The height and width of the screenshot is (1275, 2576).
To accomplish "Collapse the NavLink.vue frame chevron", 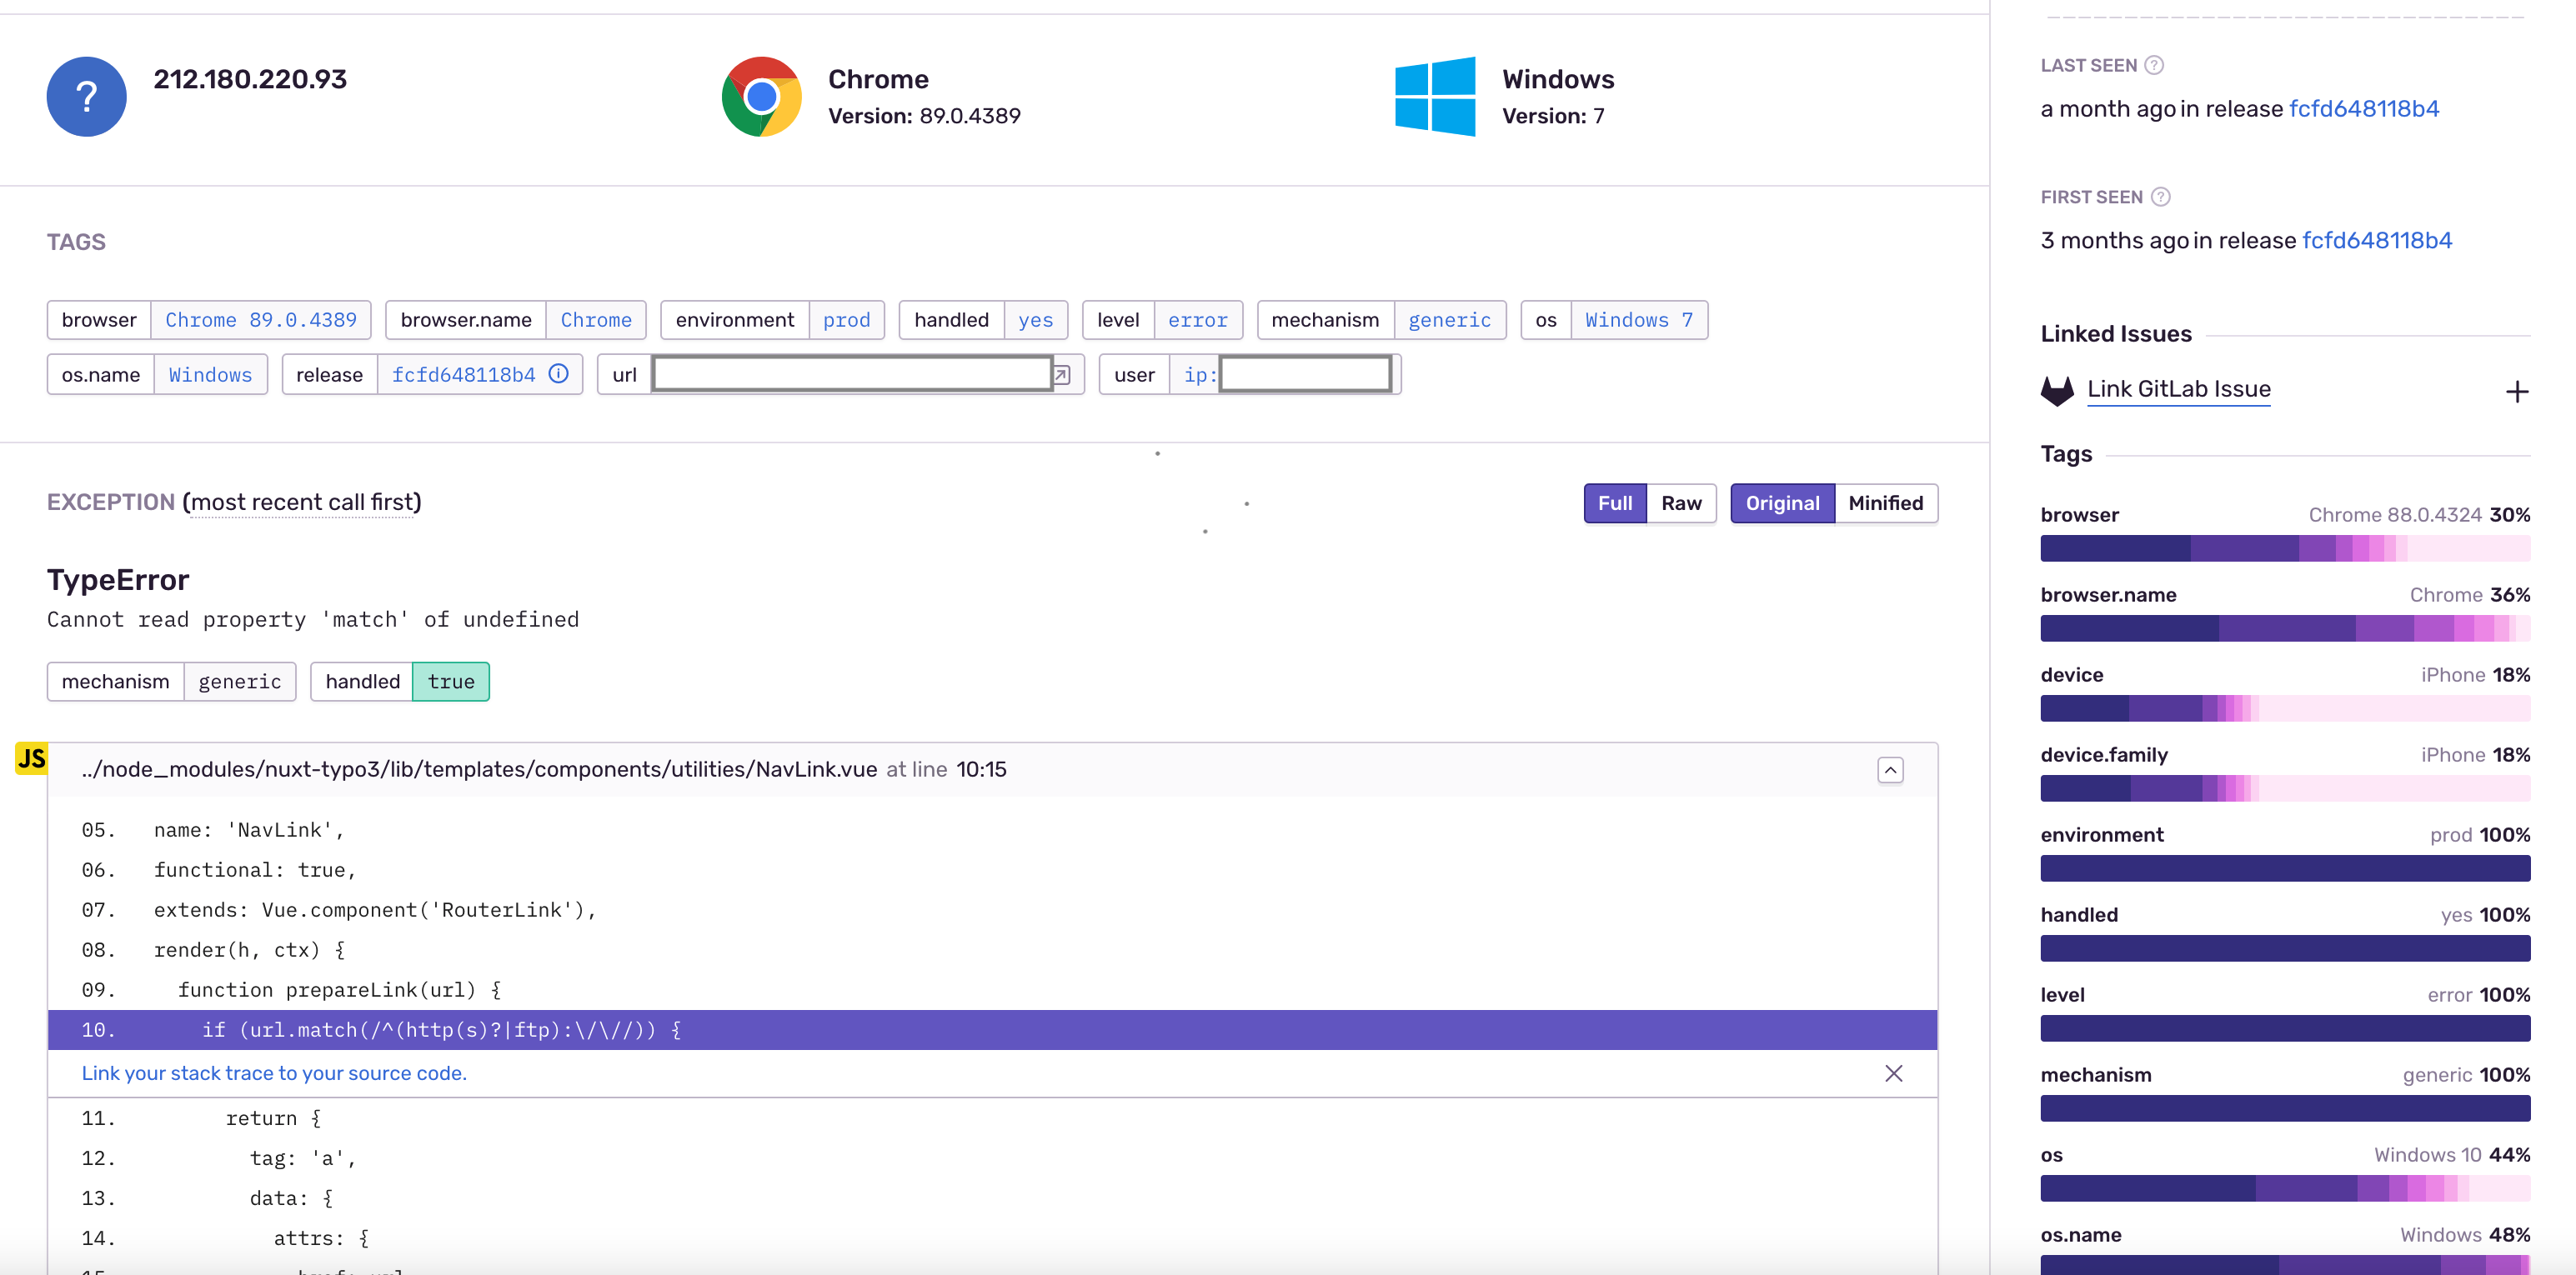I will (1890, 770).
